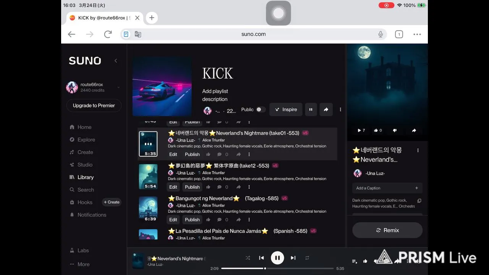Click the Inspire button
This screenshot has width=489, height=275.
(286, 110)
